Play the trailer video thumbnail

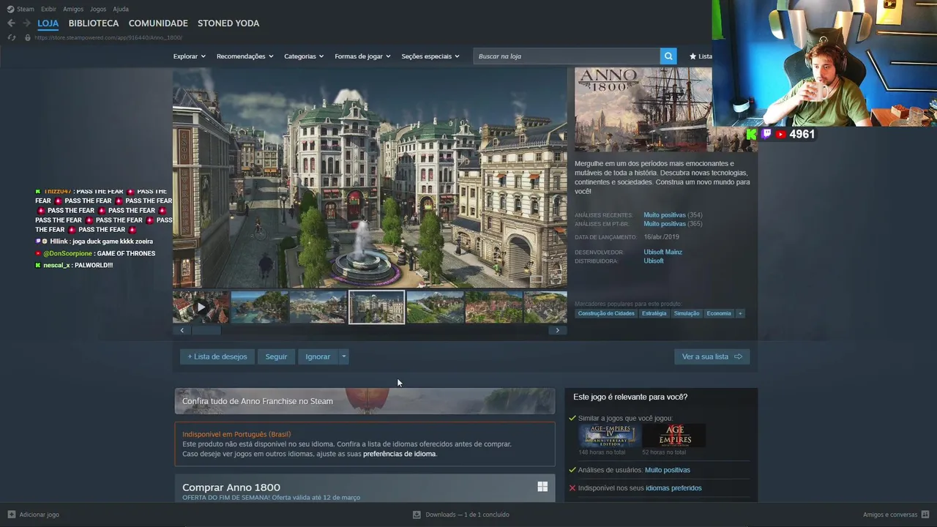point(201,307)
